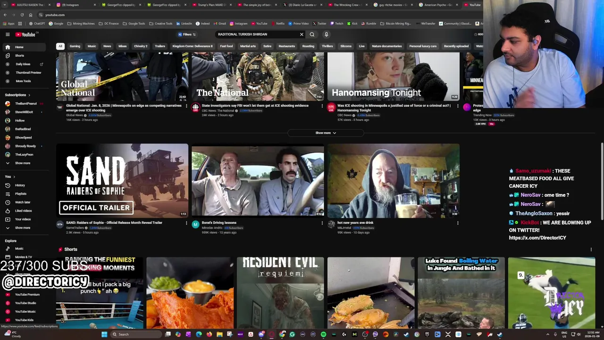Open History in the sidebar

(x=25, y=185)
